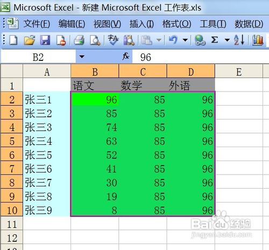Click the 数学 header cell
Viewport: 269px width, 250px height.
(x=143, y=85)
